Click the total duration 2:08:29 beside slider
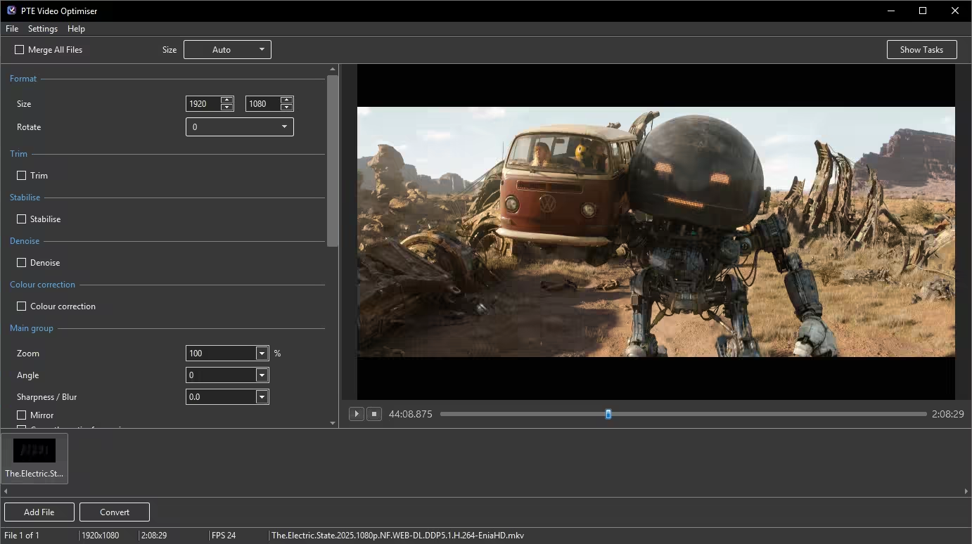This screenshot has height=544, width=972. point(948,414)
